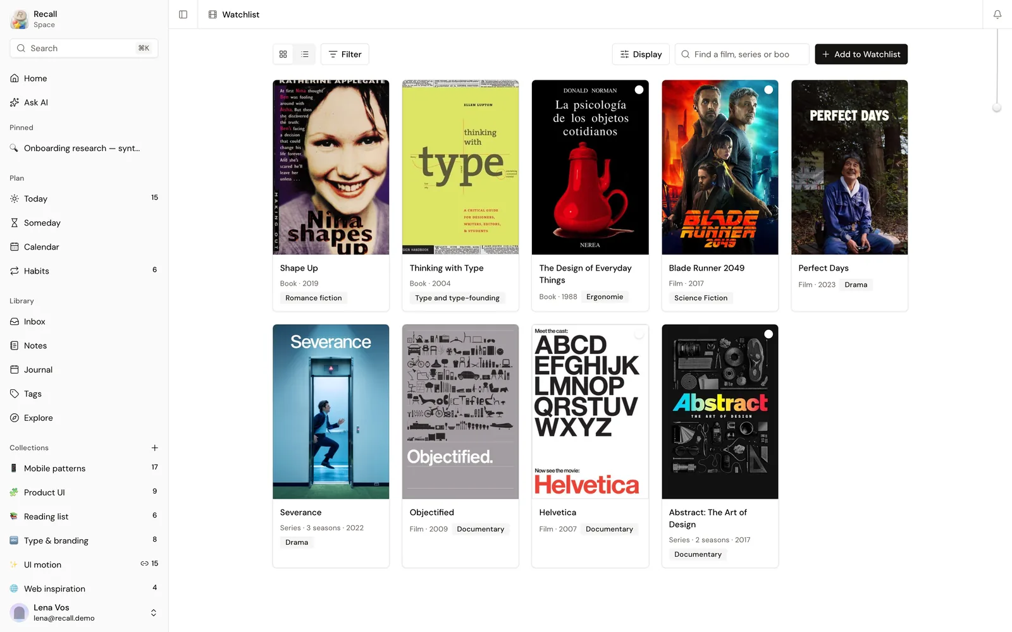Open Shape Up book cover
This screenshot has height=632, width=1012.
(331, 167)
